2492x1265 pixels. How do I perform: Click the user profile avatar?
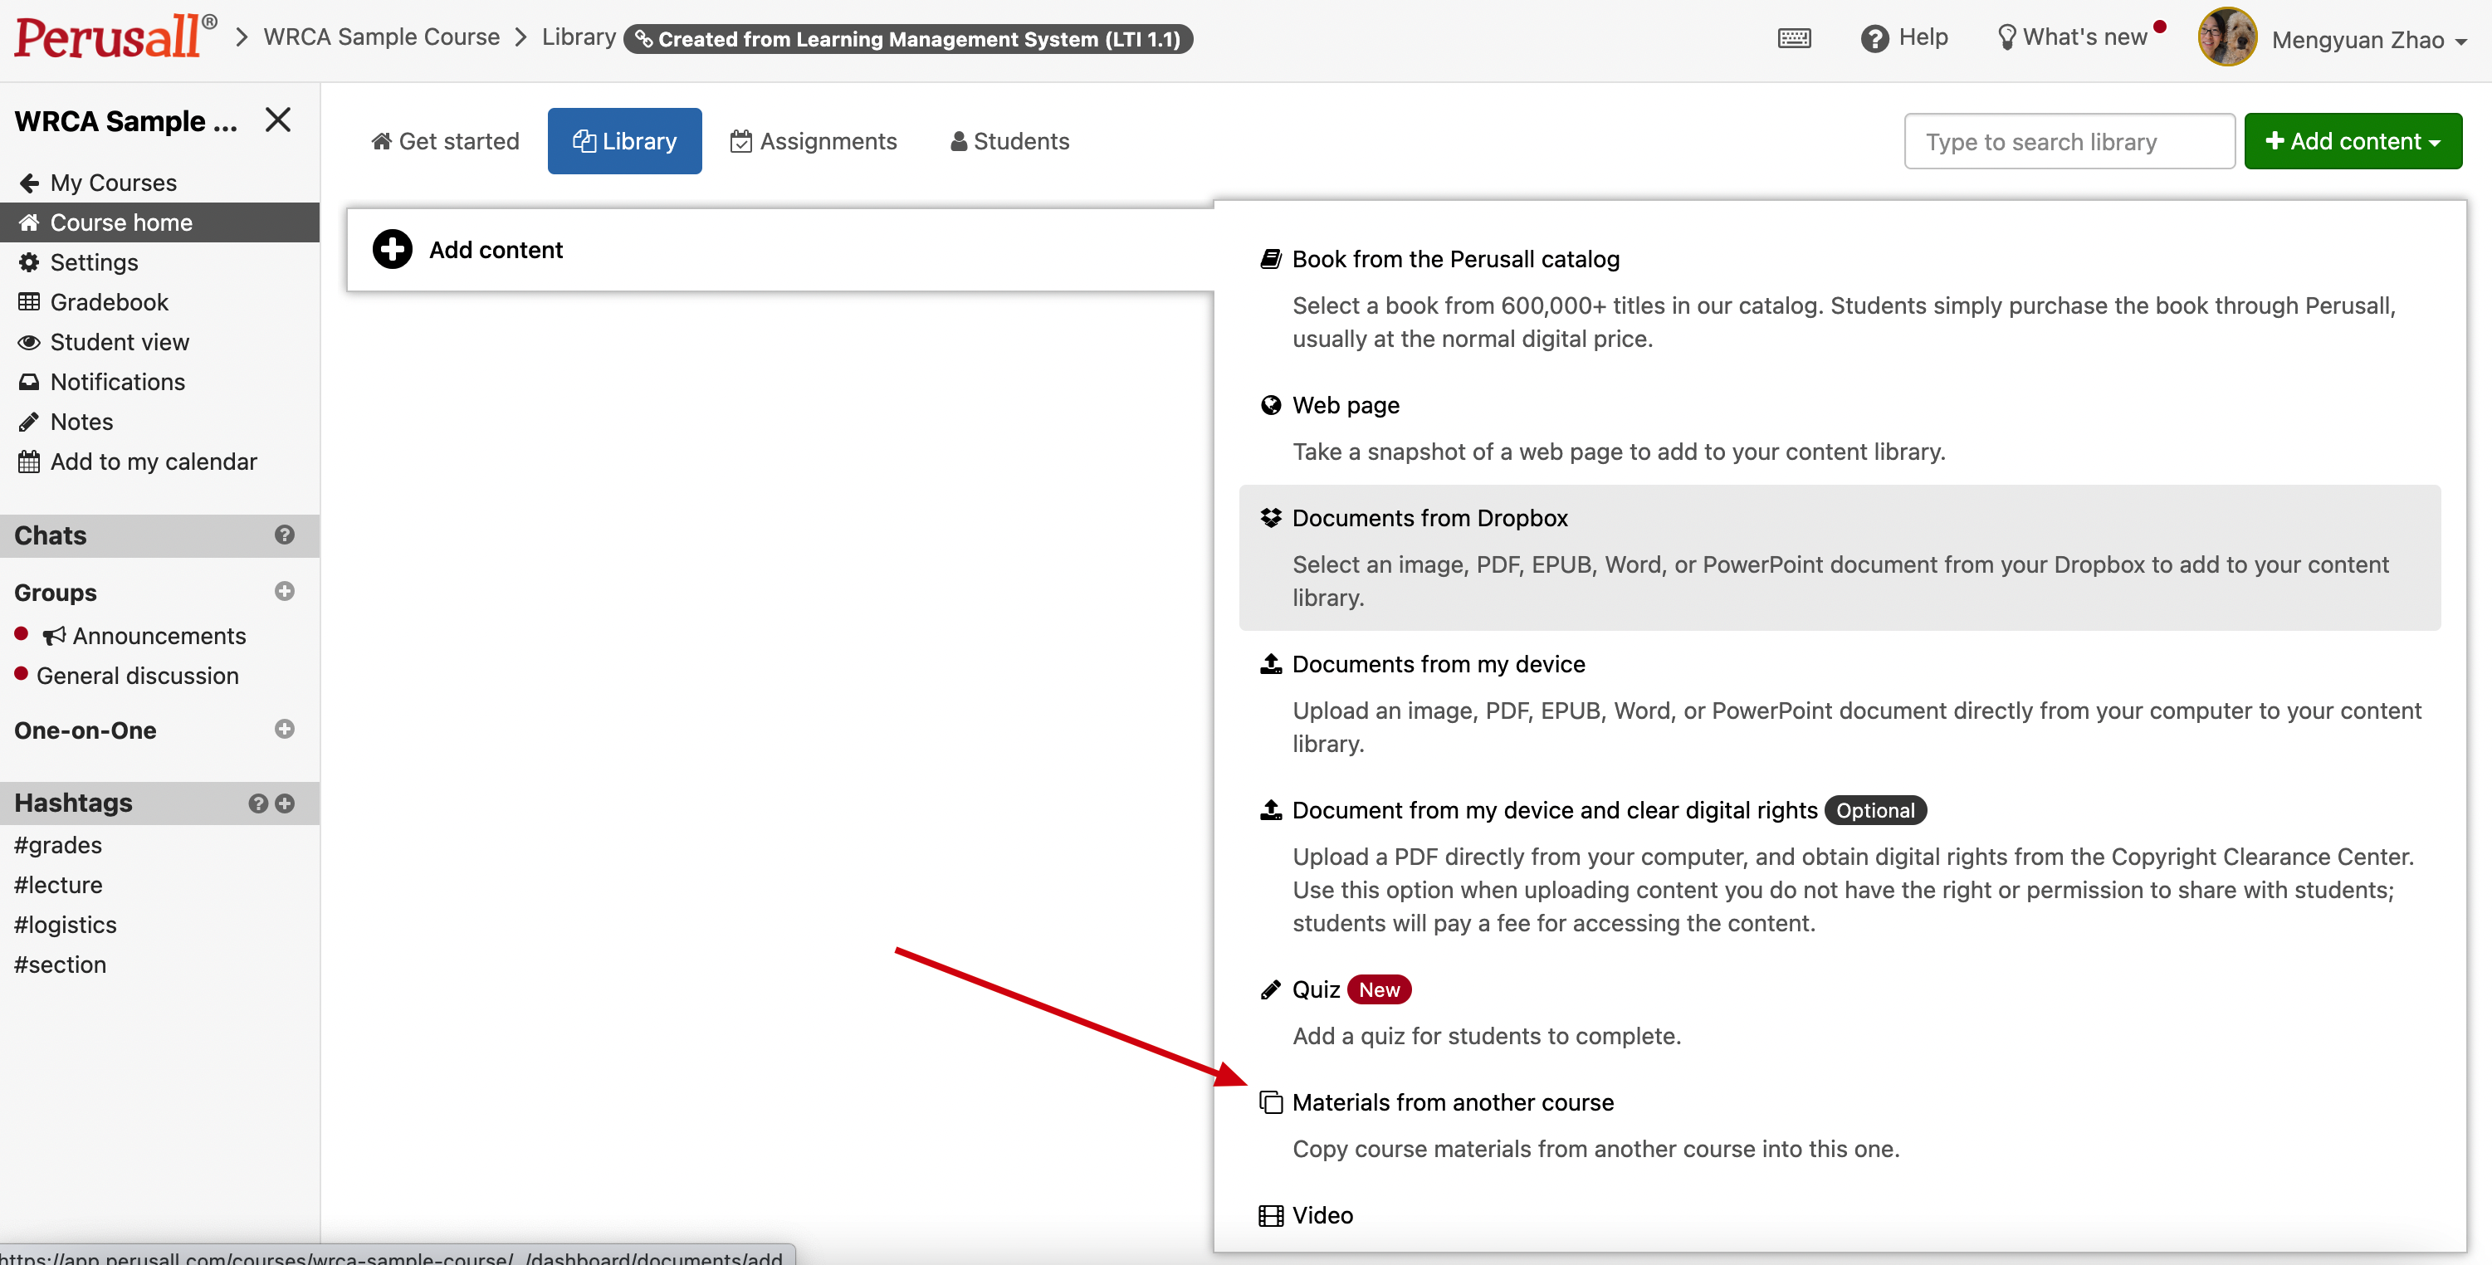point(2227,37)
